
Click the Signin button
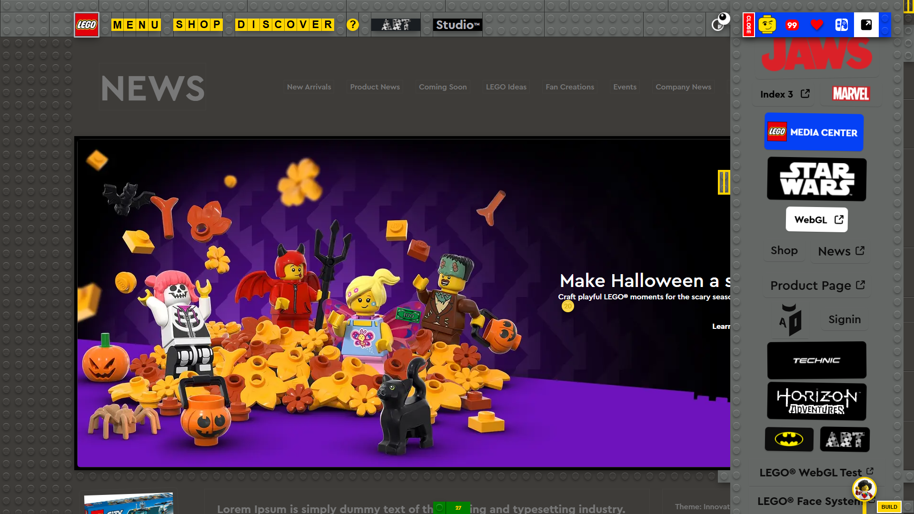click(x=844, y=319)
